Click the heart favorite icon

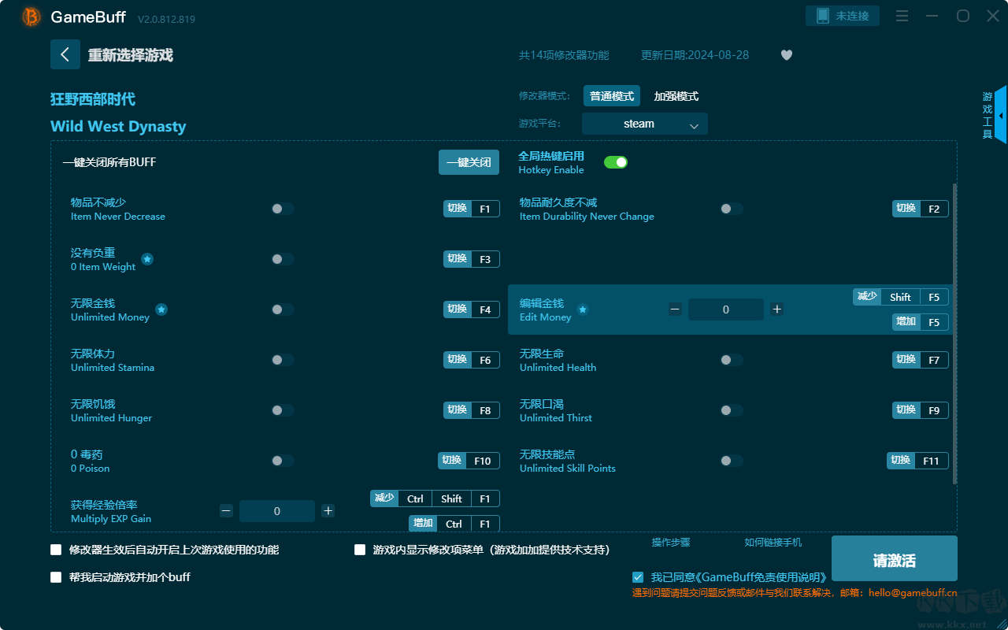[786, 55]
